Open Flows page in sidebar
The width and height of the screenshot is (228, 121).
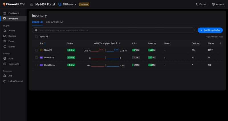pos(13,41)
